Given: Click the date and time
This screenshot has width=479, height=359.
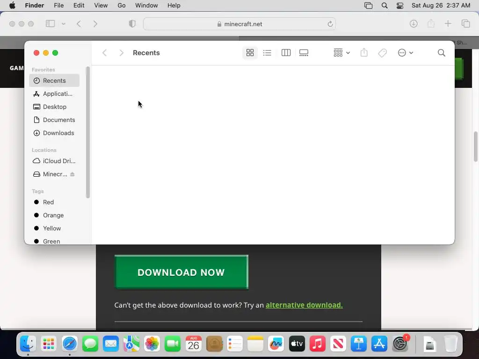Looking at the screenshot, I should (441, 6).
